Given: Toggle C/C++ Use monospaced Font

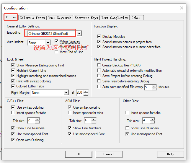Looking at the screenshot, I should point(13,134).
